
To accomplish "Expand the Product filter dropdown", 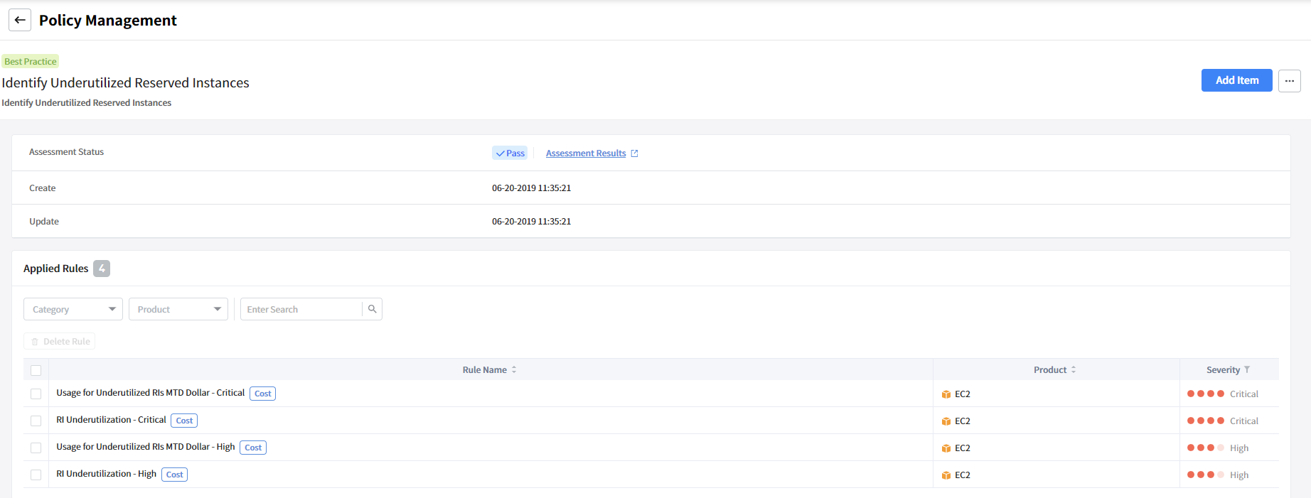I will point(178,310).
